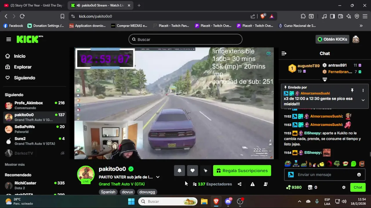
Task: Expand the stream title dropdown chevron
Action: pyautogui.click(x=158, y=177)
